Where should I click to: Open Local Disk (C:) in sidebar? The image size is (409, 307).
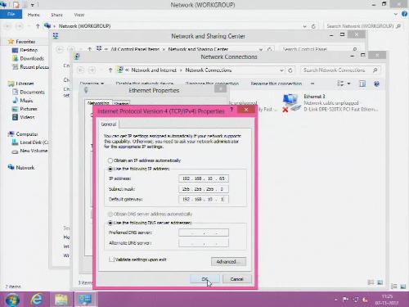(34, 142)
